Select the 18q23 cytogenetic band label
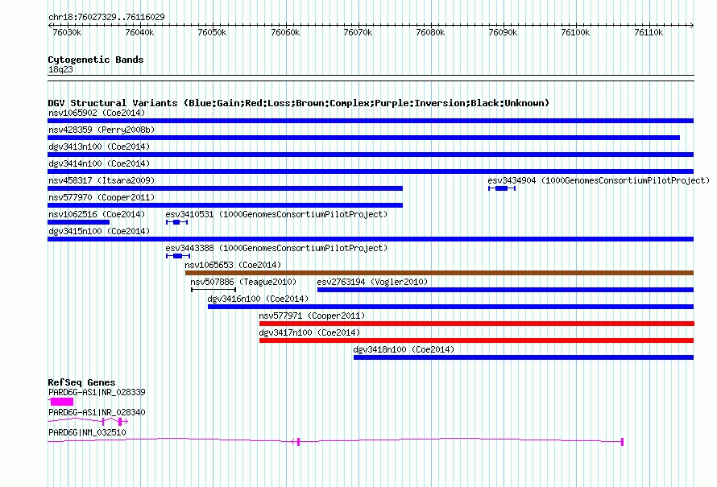The height and width of the screenshot is (487, 717). tap(60, 69)
